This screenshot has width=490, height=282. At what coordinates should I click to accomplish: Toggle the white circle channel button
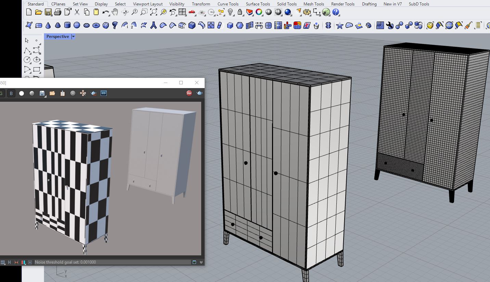22,93
